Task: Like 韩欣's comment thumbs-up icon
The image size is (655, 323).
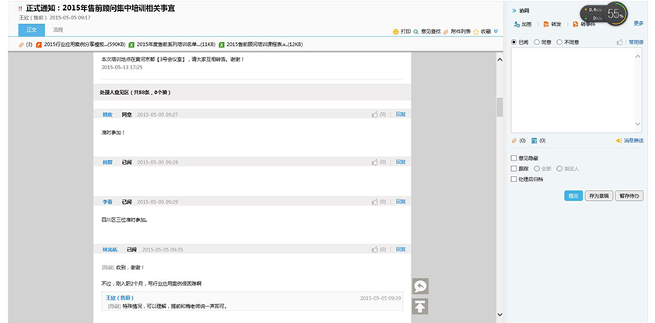Action: [375, 114]
